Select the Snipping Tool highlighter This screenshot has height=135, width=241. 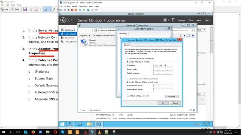tap(53, 9)
